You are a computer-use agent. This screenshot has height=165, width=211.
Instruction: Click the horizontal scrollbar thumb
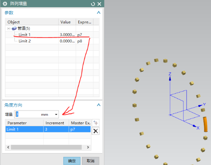[x=46, y=147]
